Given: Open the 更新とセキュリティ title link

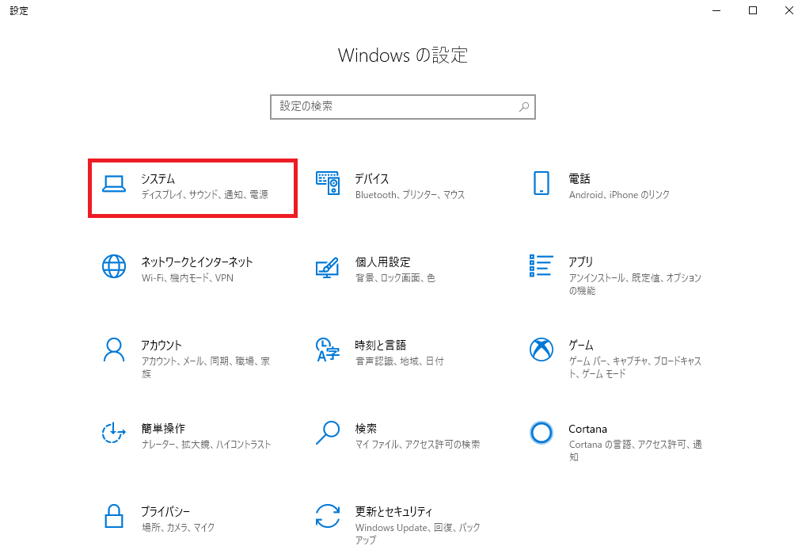Looking at the screenshot, I should (x=394, y=511).
